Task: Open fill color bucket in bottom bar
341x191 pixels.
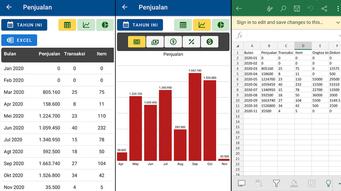Action: (x=294, y=183)
